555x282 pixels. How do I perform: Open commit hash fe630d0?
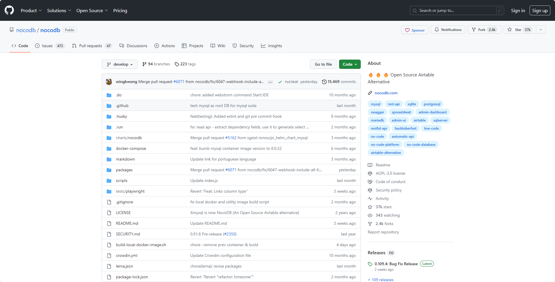point(291,82)
